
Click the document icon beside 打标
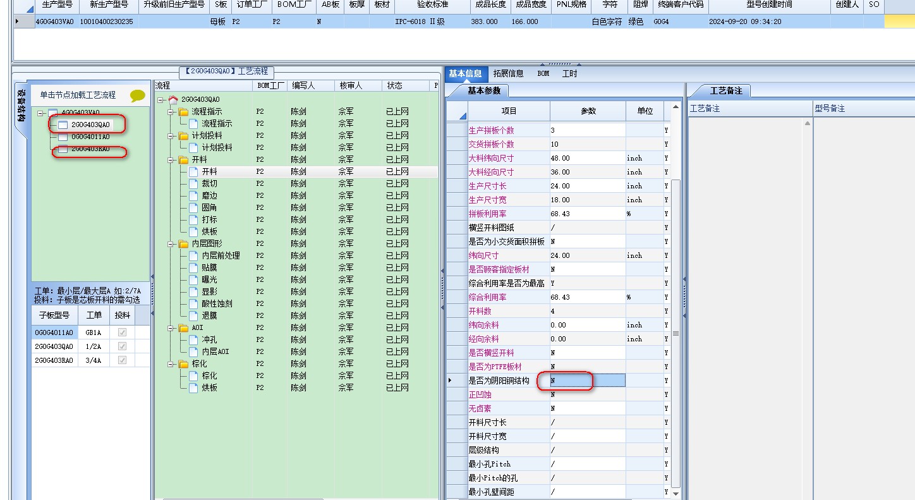[193, 220]
